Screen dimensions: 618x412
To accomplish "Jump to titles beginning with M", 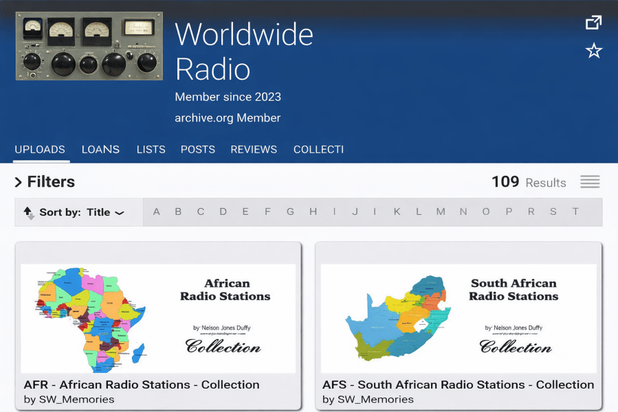I will pyautogui.click(x=440, y=211).
